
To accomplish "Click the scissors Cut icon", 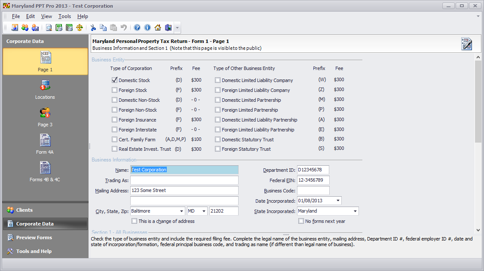I will click(93, 28).
